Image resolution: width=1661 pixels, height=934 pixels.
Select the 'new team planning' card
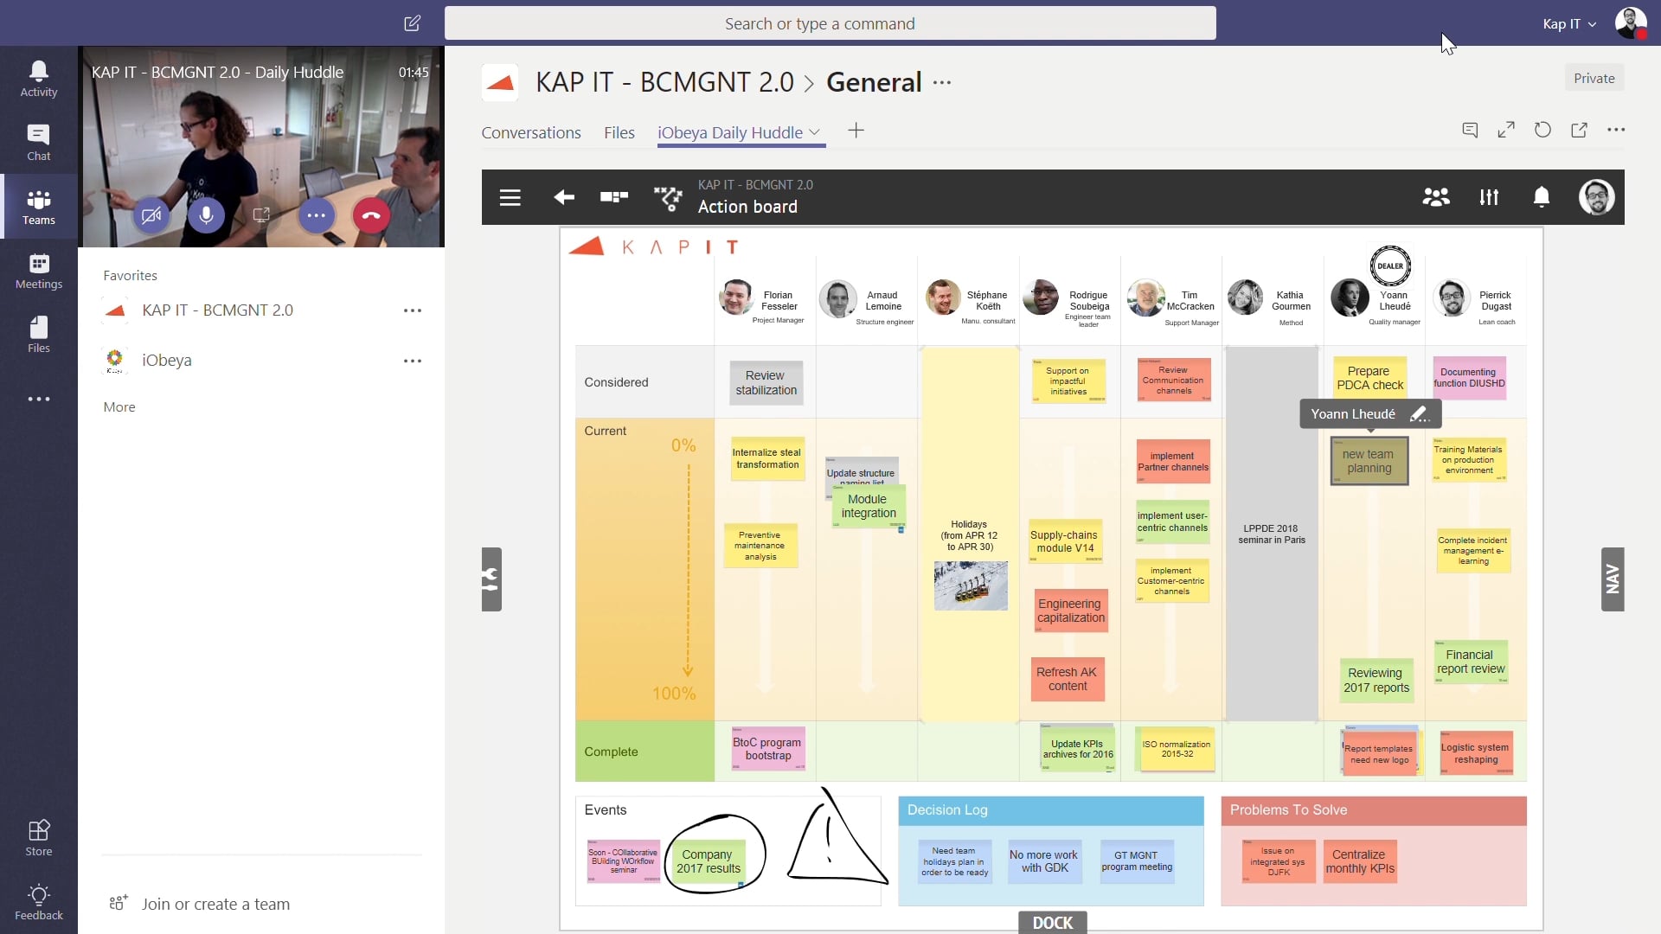(1369, 461)
